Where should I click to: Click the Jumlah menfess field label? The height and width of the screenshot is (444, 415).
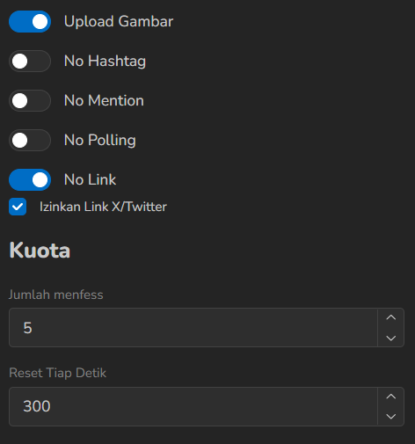(56, 295)
